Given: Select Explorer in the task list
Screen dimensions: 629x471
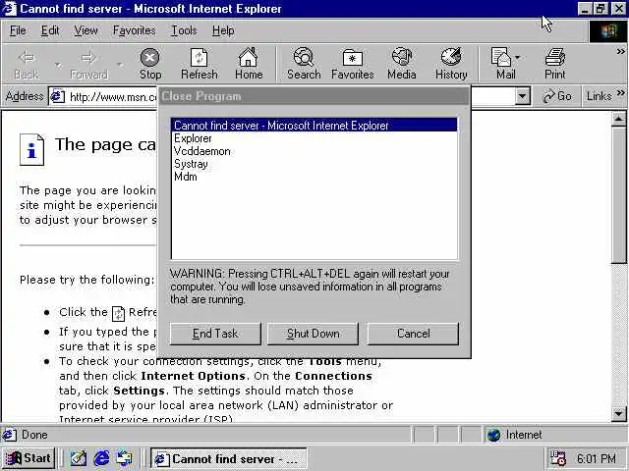Looking at the screenshot, I should [314, 138].
